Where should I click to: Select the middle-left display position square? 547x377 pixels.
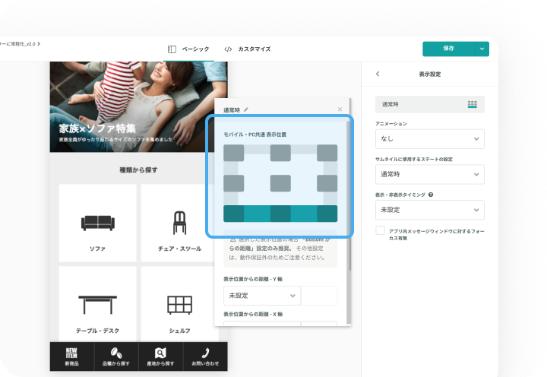pyautogui.click(x=234, y=183)
